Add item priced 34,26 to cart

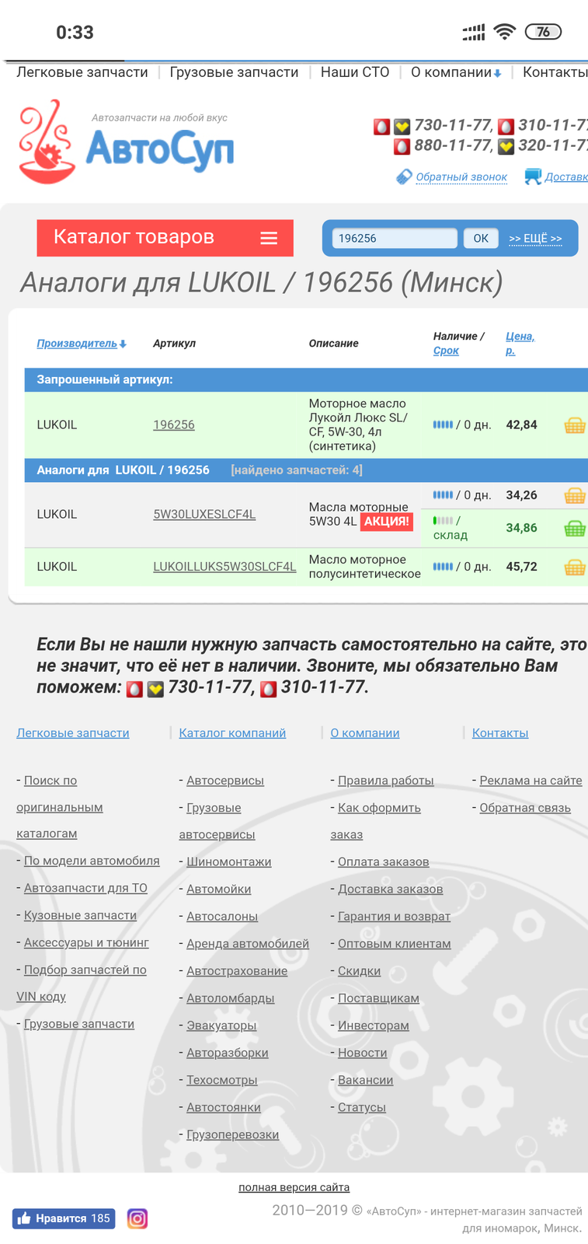[575, 495]
